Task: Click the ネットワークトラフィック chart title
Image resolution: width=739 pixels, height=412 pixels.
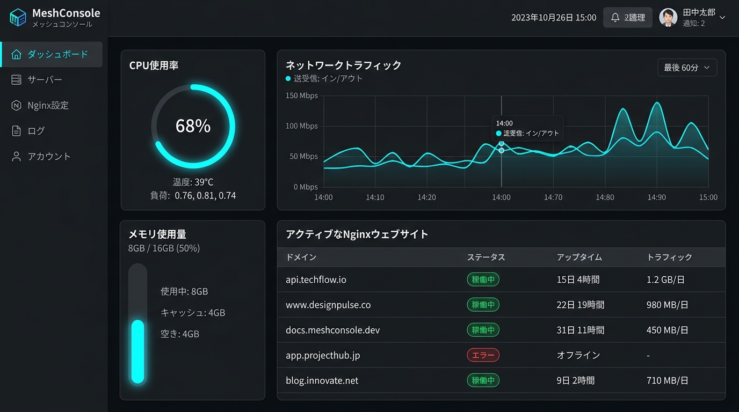Action: (x=344, y=65)
